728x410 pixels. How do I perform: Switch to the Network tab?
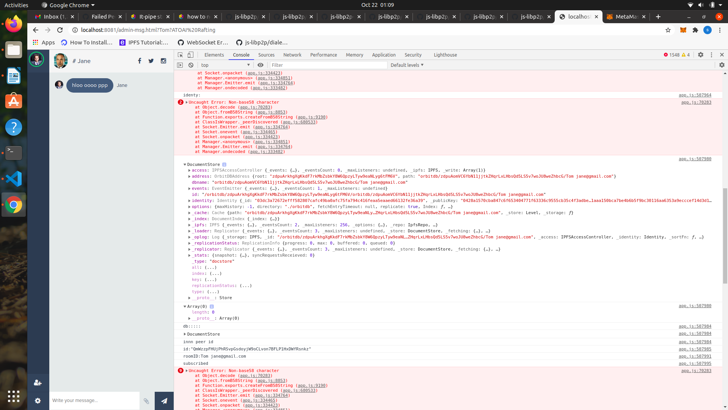pyautogui.click(x=292, y=55)
